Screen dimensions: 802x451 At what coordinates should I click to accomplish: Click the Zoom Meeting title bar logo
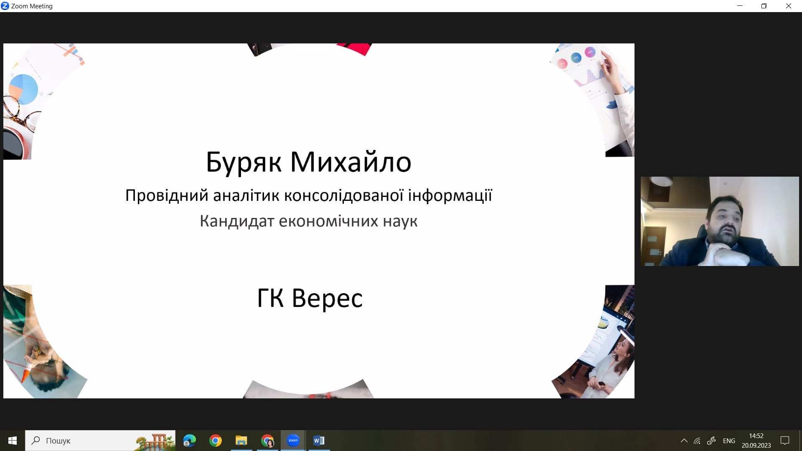click(x=5, y=6)
